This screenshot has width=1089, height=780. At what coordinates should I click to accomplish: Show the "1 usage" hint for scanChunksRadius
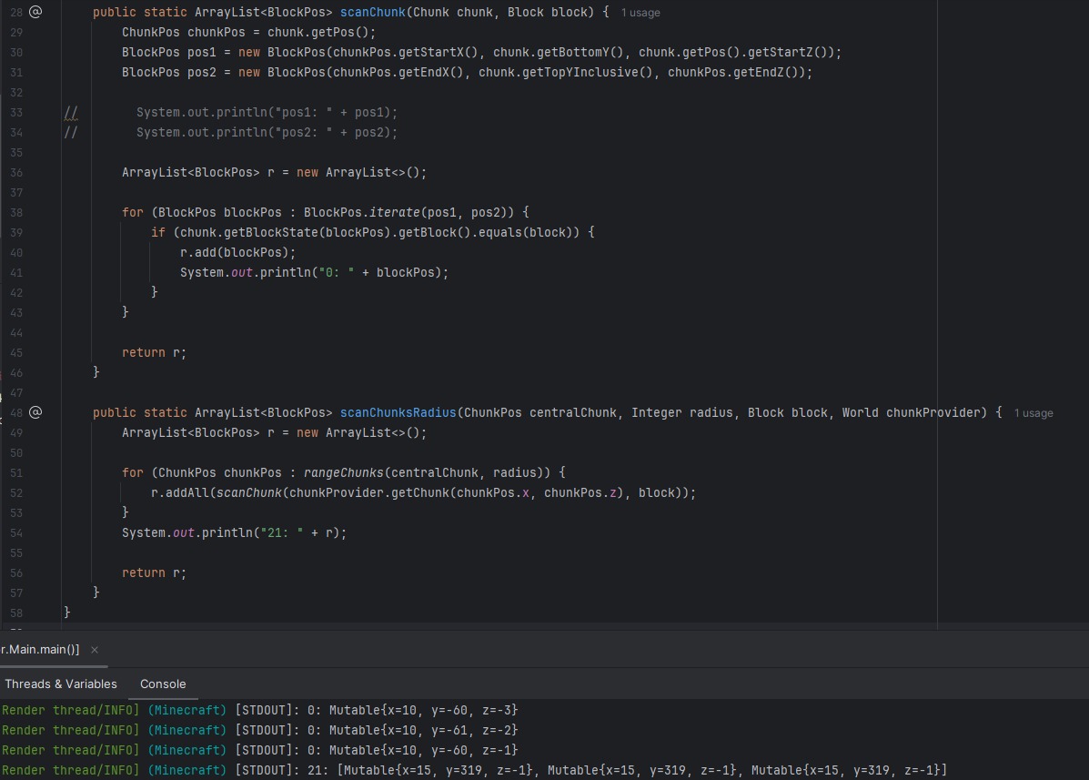pyautogui.click(x=1034, y=413)
